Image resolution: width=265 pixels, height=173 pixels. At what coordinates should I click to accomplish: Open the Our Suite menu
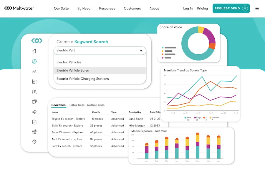[61, 9]
